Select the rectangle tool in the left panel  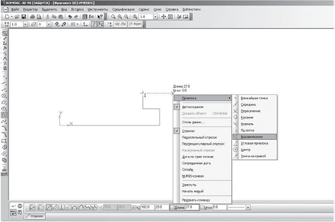pyautogui.click(x=4, y=141)
